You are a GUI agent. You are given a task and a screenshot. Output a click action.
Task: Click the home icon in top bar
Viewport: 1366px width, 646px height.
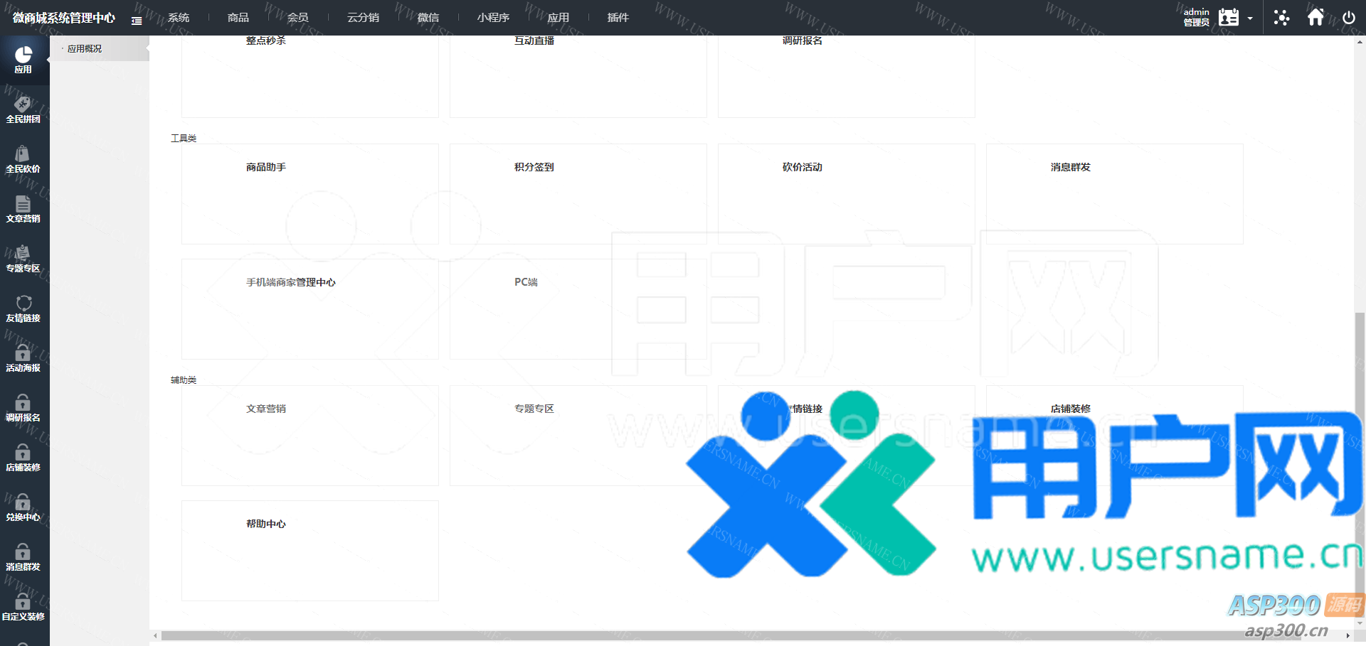[x=1315, y=17]
